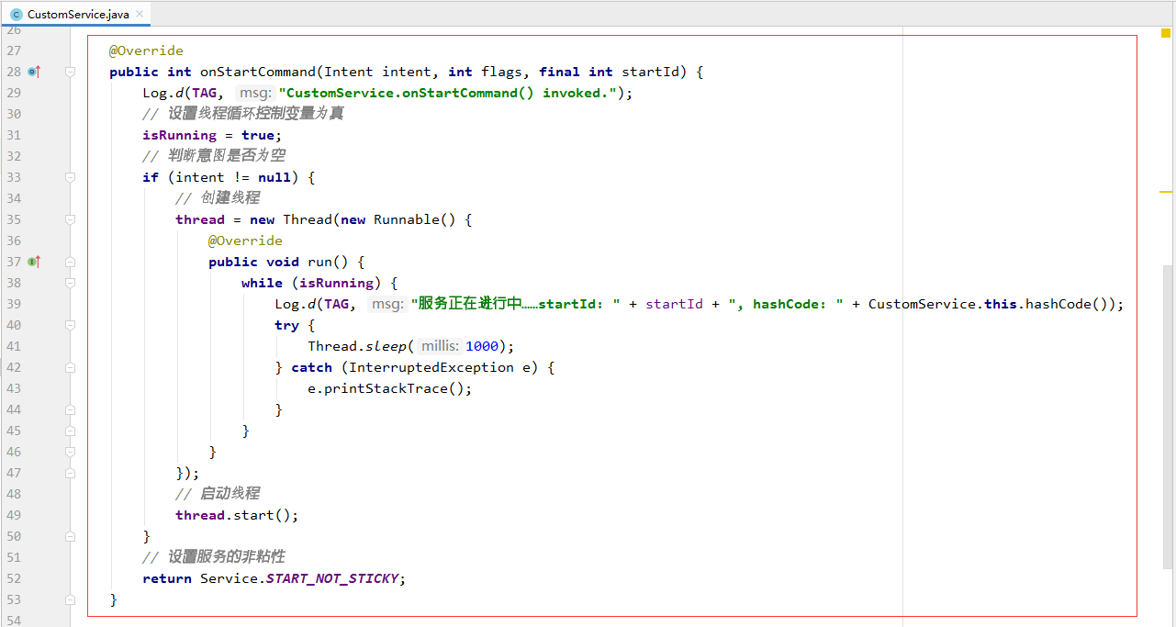
Task: Click the Java class icon on the CustomService.java tab
Action: (16, 15)
